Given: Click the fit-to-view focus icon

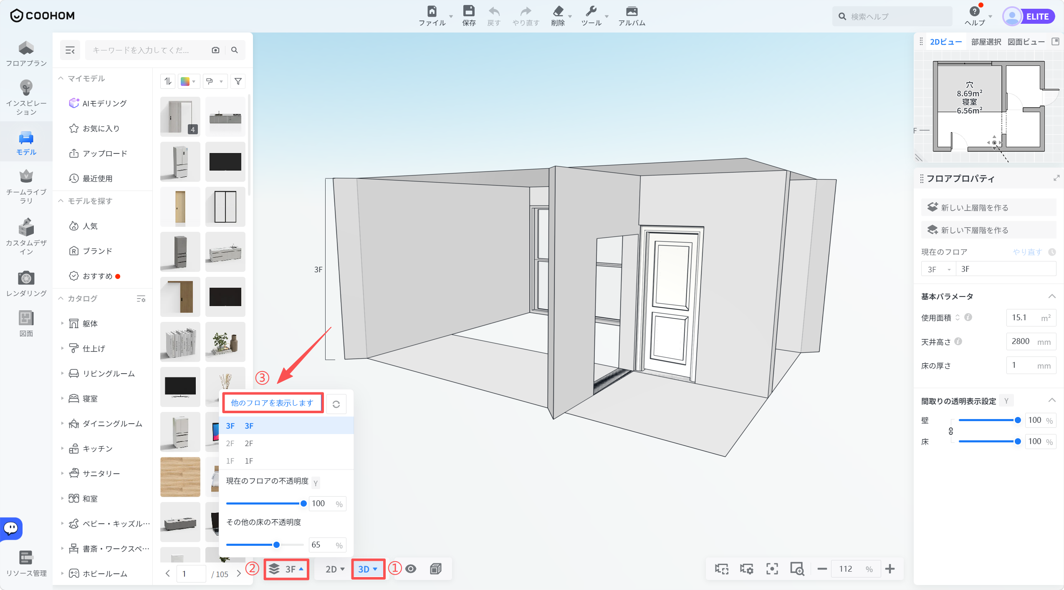Looking at the screenshot, I should 772,569.
